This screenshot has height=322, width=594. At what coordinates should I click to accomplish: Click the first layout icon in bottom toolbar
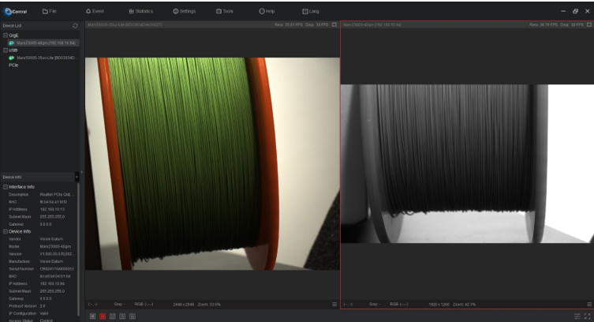[93, 316]
